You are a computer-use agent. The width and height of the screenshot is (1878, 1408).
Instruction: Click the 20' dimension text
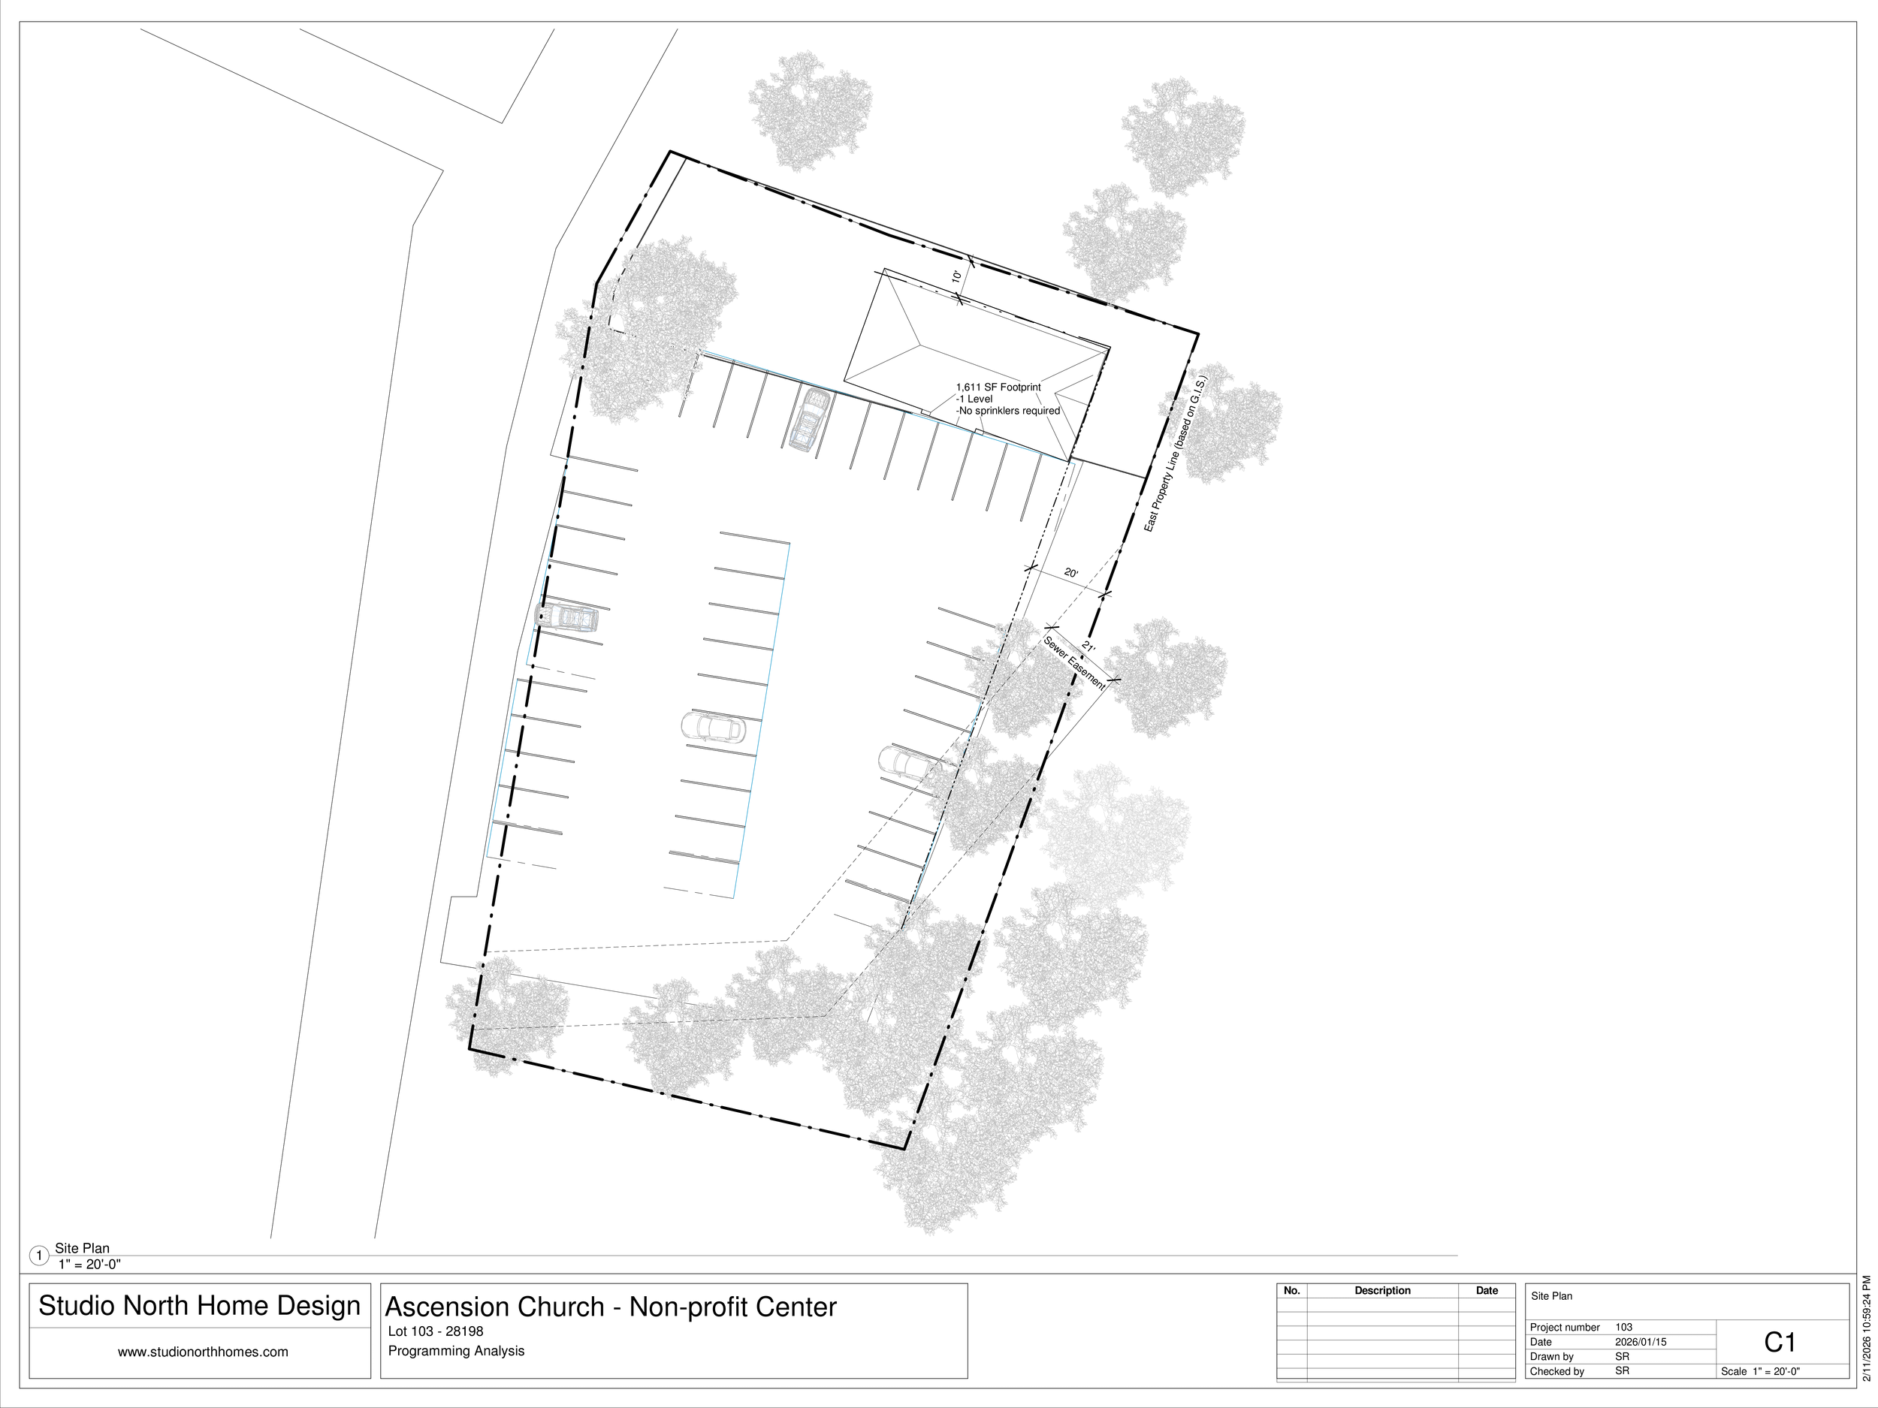coord(1070,573)
